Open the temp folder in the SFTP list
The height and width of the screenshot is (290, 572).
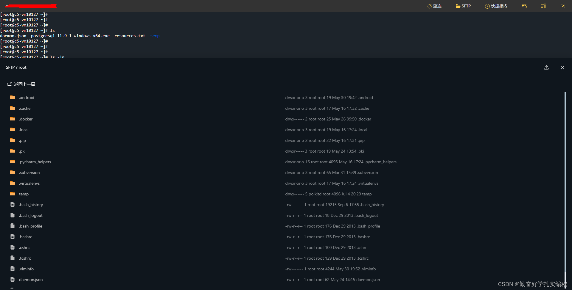[x=24, y=194]
